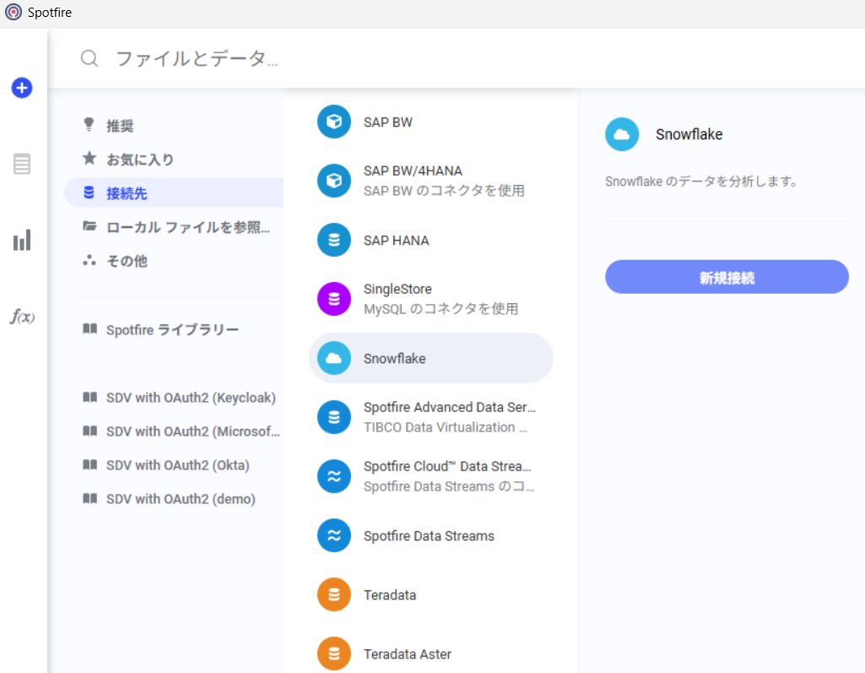Click the Snowflake icon in details panel
The image size is (865, 673).
[x=622, y=134]
